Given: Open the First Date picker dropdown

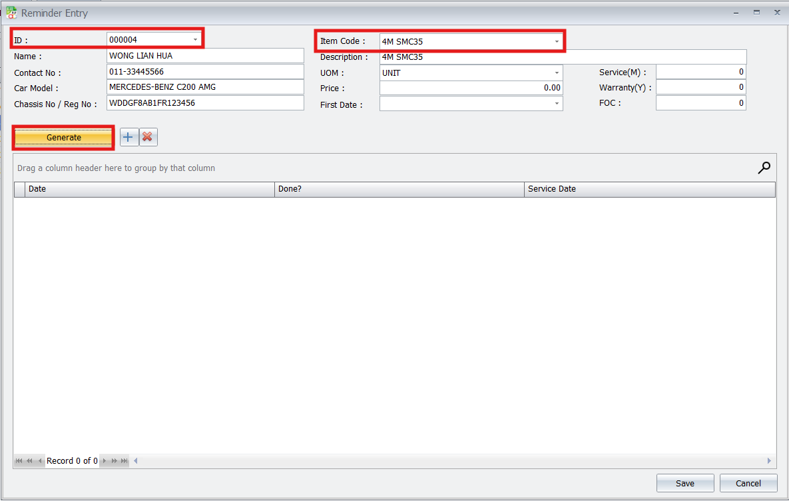Looking at the screenshot, I should pyautogui.click(x=557, y=104).
